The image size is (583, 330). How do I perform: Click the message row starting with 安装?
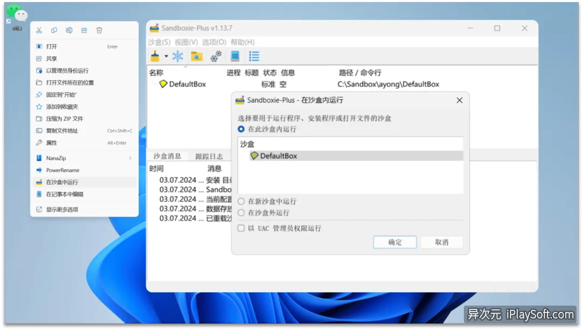click(x=195, y=180)
